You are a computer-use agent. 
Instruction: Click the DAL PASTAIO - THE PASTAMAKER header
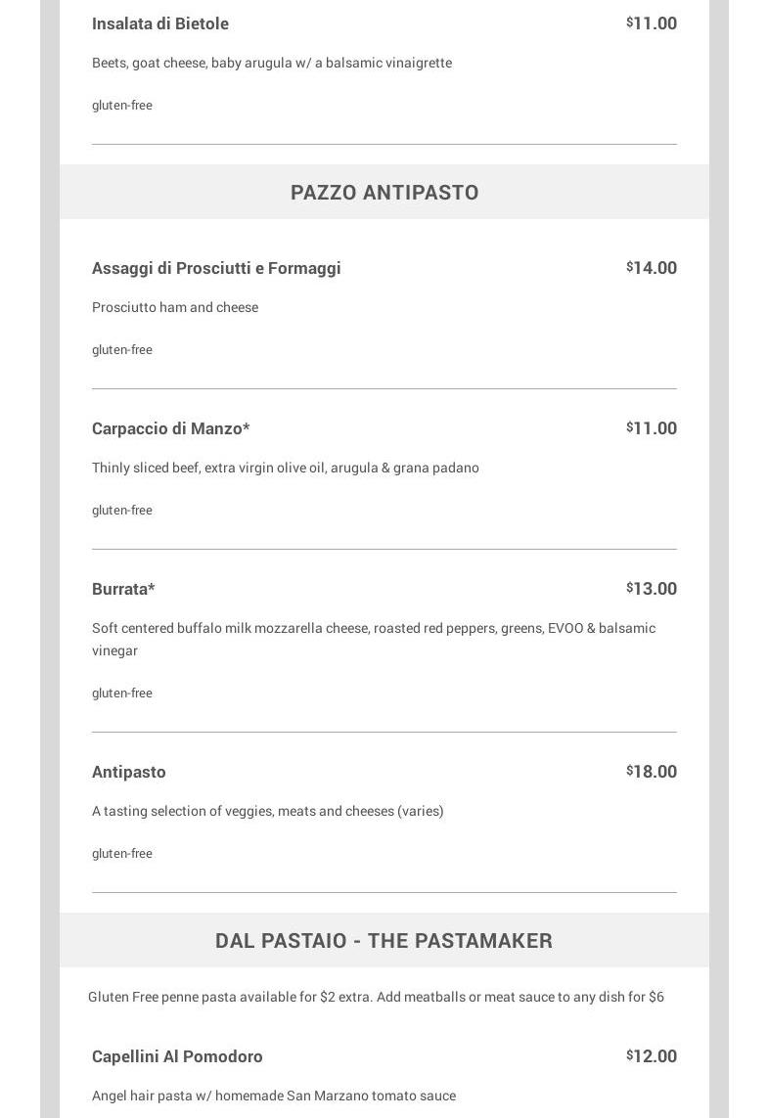(x=384, y=940)
